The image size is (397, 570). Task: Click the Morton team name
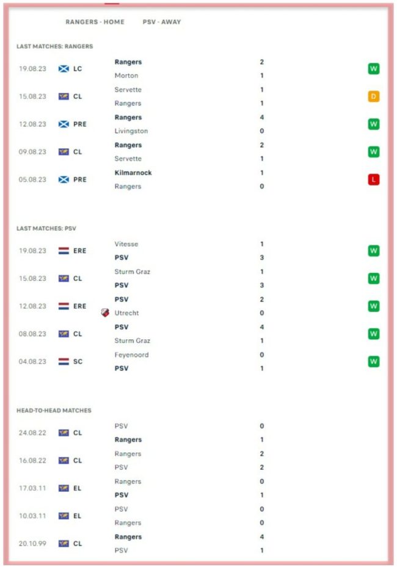pos(126,76)
